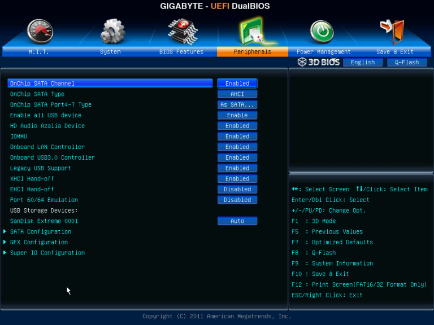Select the IOMMU label

tap(19, 136)
